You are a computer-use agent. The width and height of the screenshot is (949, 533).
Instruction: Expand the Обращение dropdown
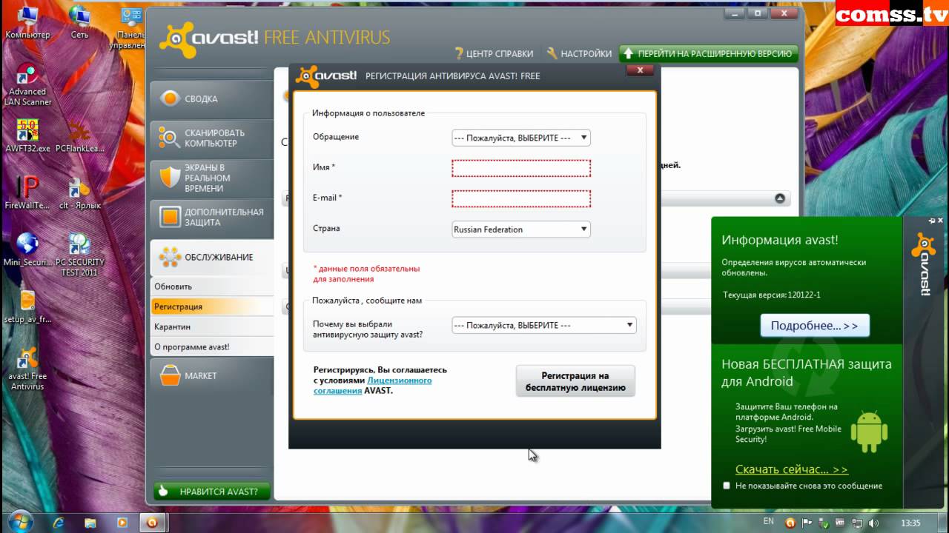point(521,138)
